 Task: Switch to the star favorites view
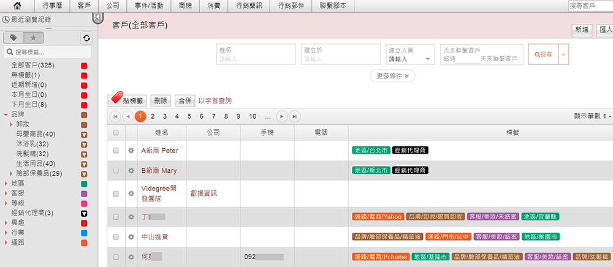coord(34,37)
